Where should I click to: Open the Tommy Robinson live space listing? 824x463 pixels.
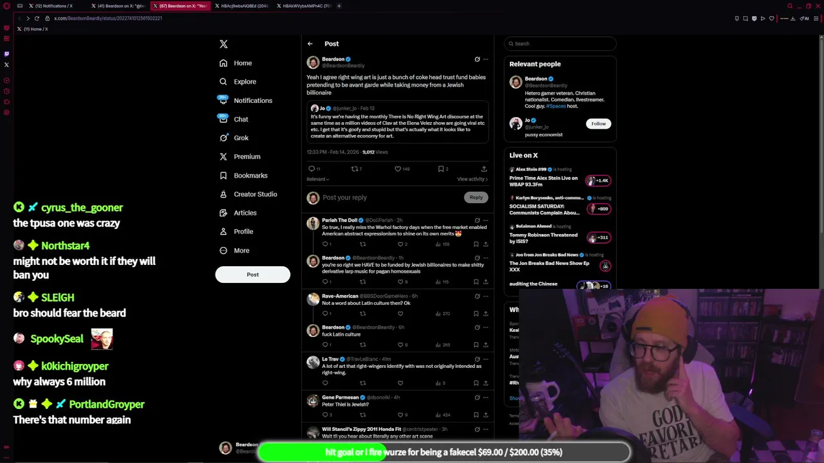tap(560, 235)
